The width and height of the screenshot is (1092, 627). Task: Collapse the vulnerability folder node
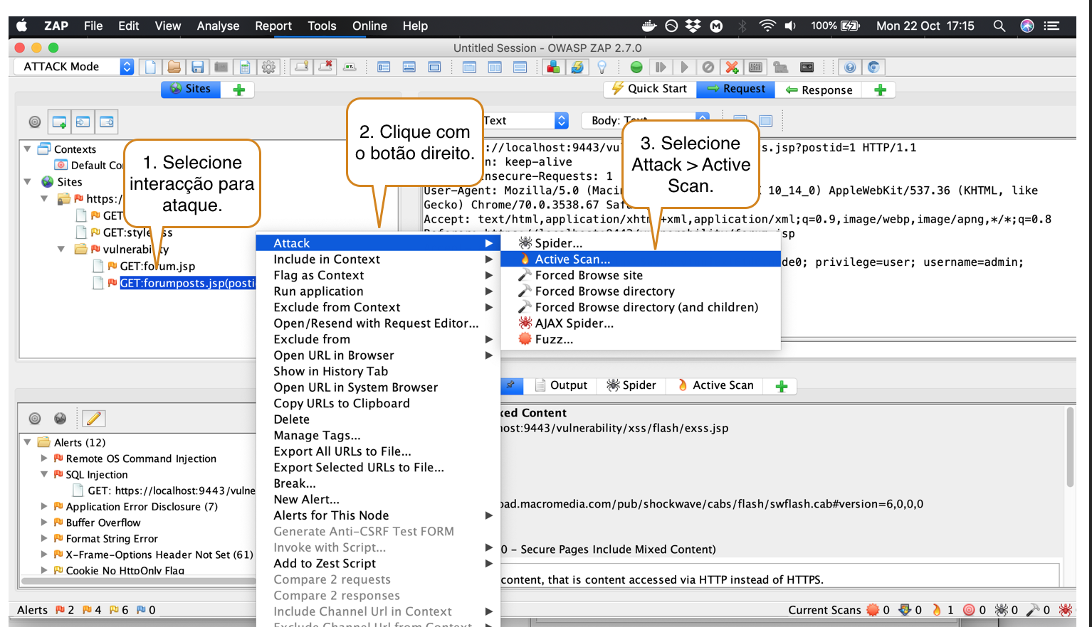pyautogui.click(x=61, y=249)
